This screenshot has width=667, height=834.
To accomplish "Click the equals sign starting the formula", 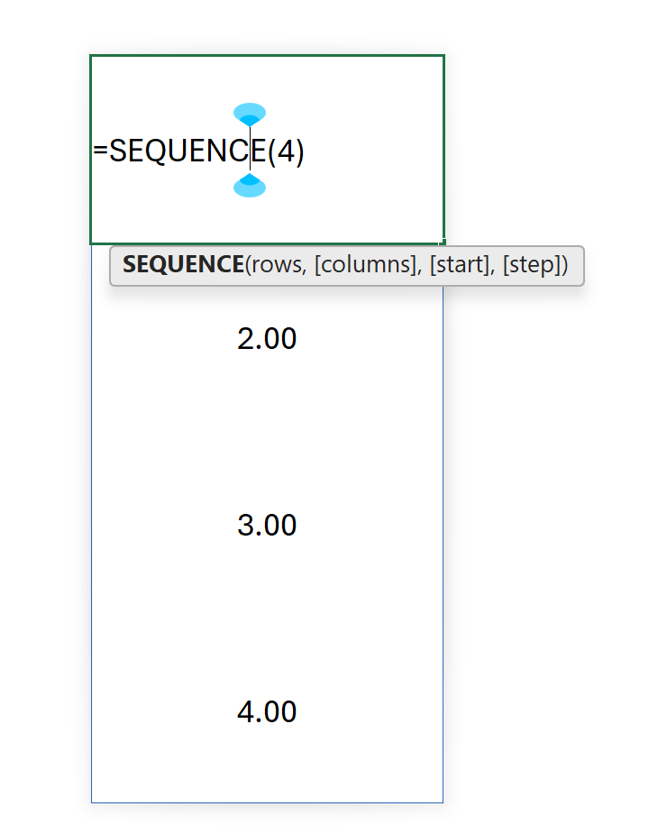I will click(99, 151).
